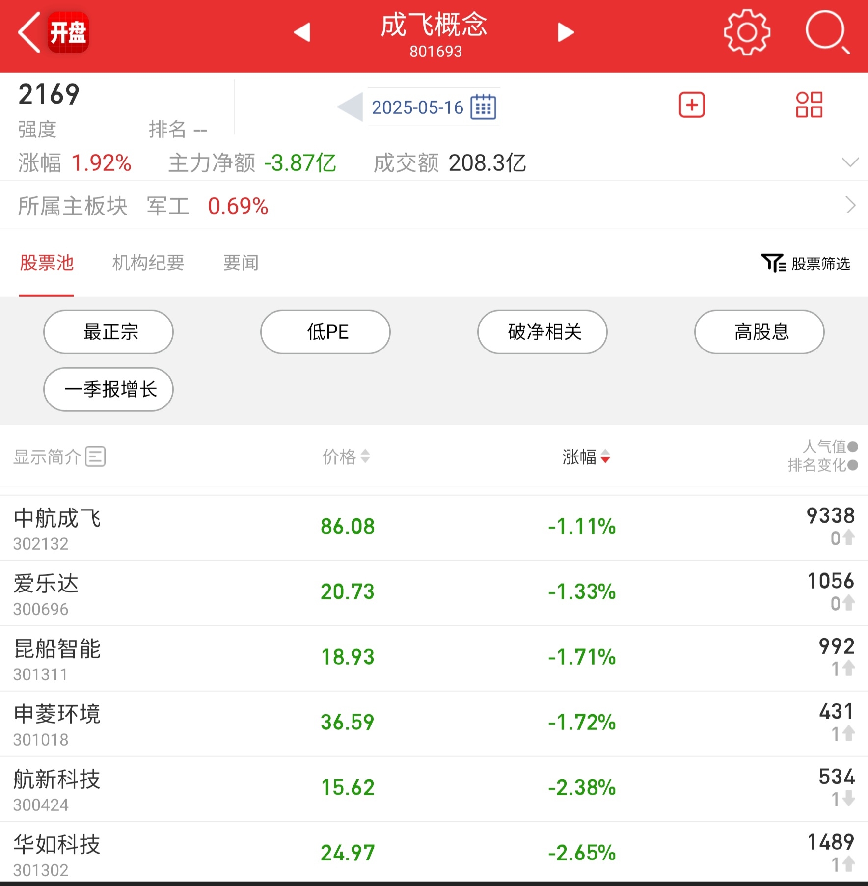Open the calendar date picker icon

(483, 107)
